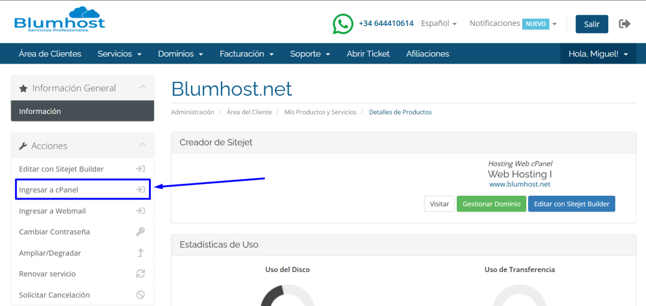Click the Web Hosting I product name
Image resolution: width=646 pixels, height=306 pixels.
(520, 174)
